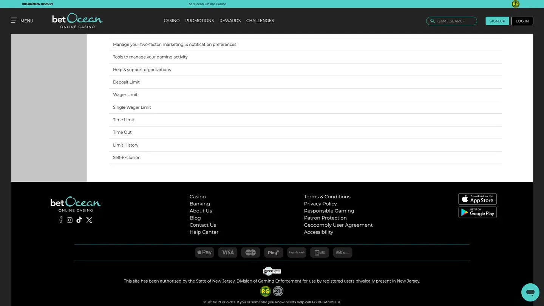The image size is (544, 306).
Task: Expand the Single Wager Limit row
Action: (305, 107)
